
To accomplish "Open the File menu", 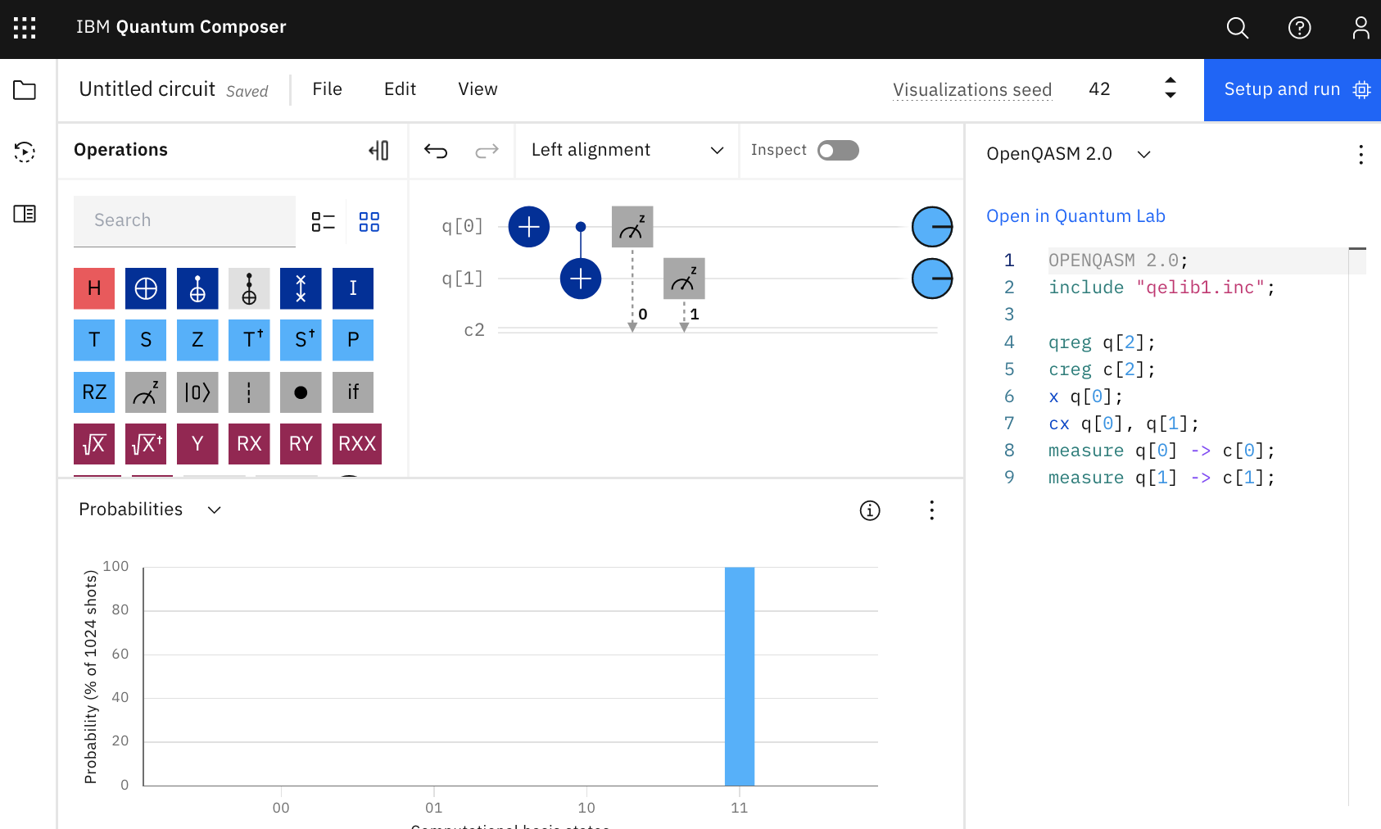I will [327, 89].
